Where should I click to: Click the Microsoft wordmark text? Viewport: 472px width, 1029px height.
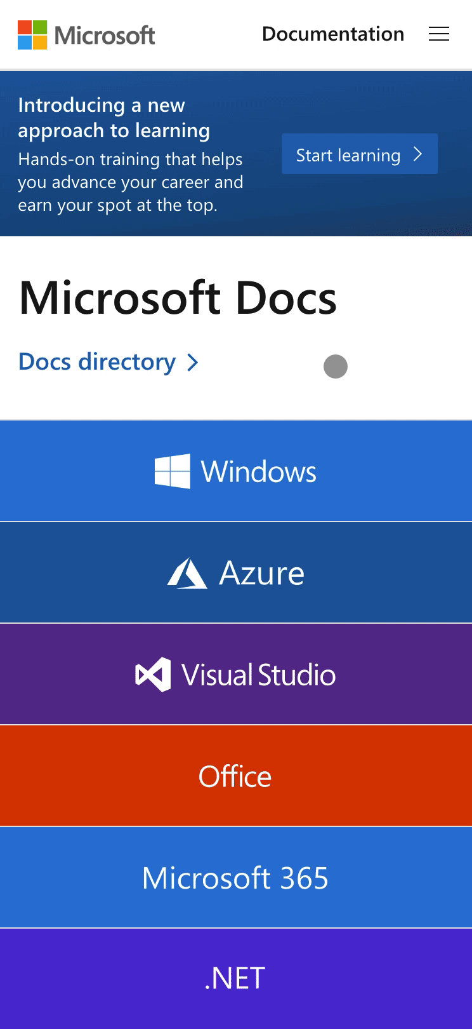click(x=105, y=36)
